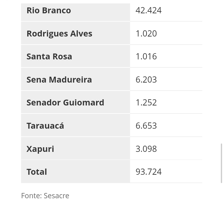The image size is (223, 210).
Task: Click the Sena Madureira row label
Action: point(59,79)
